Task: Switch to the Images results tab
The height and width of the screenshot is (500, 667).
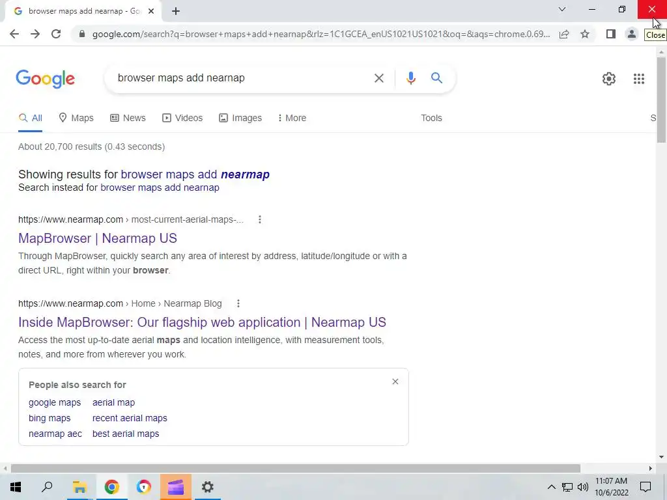Action: pyautogui.click(x=240, y=118)
